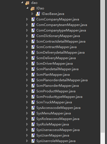This screenshot has height=144, width=107.
Task: Select SysAccesscodeMapper.java in the tree
Action: point(58,108)
